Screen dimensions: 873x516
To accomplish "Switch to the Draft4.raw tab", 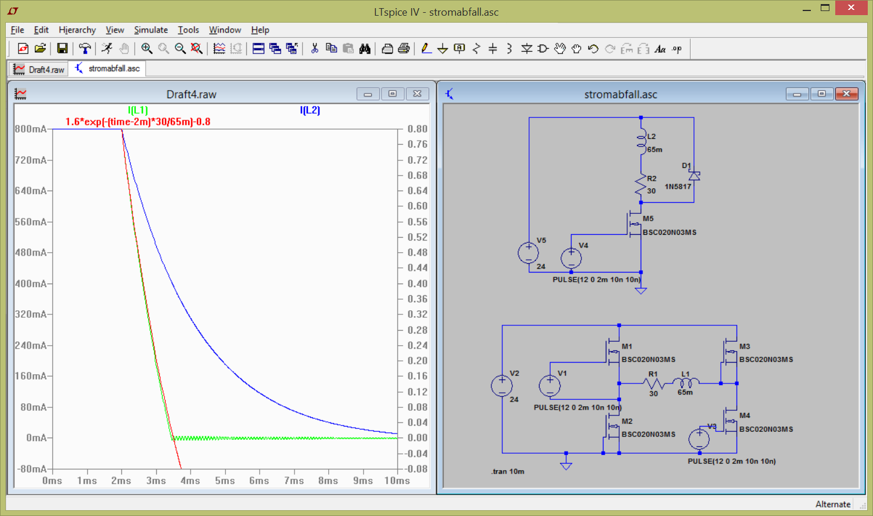I will [x=39, y=69].
